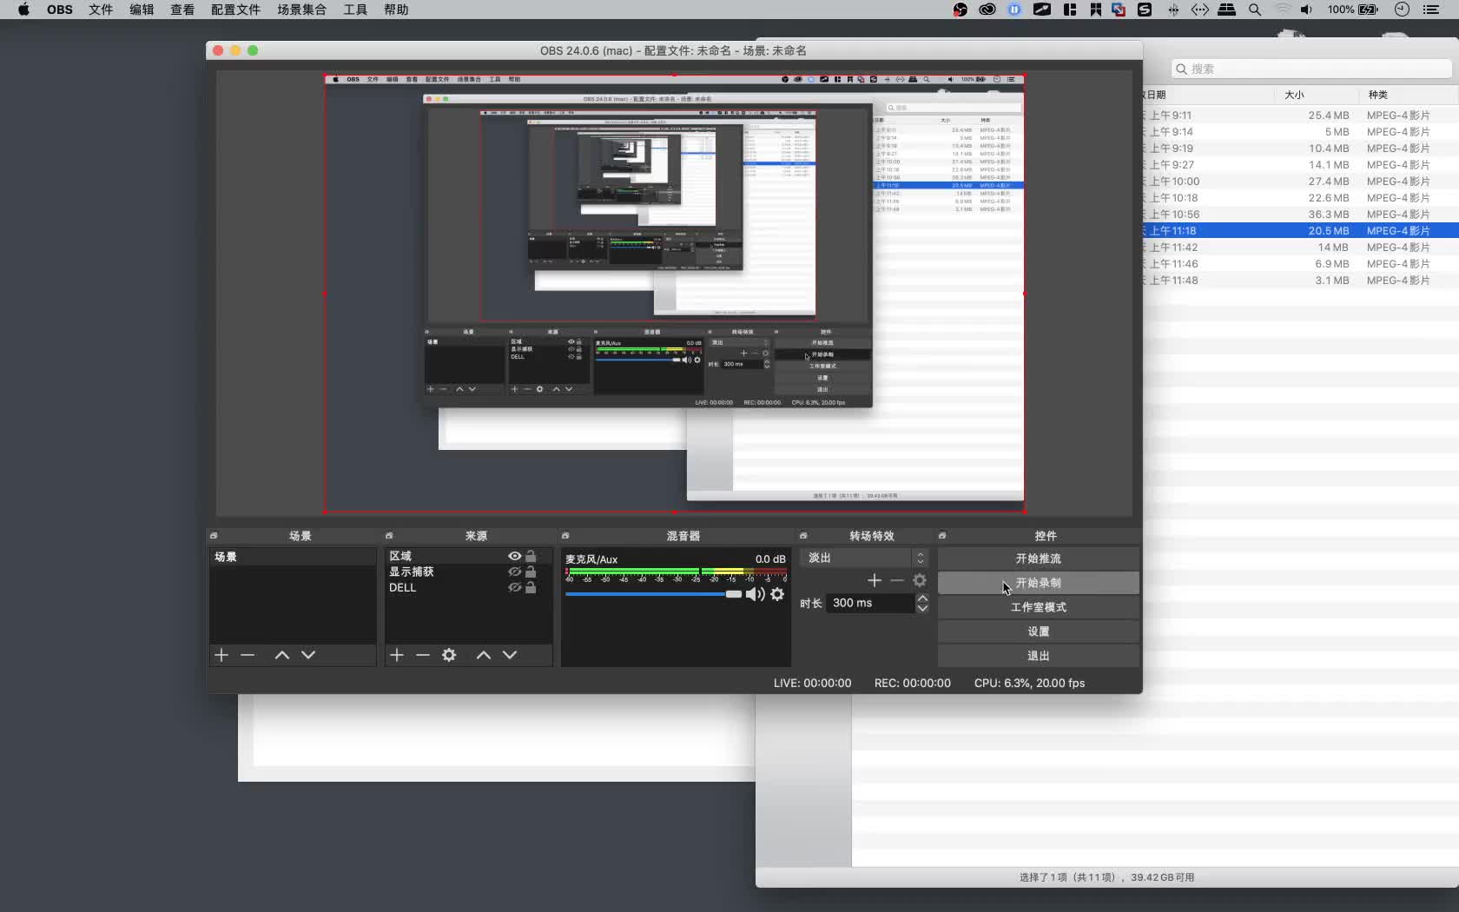This screenshot has height=912, width=1459.
Task: Open Apple menu
Action: coord(23,10)
